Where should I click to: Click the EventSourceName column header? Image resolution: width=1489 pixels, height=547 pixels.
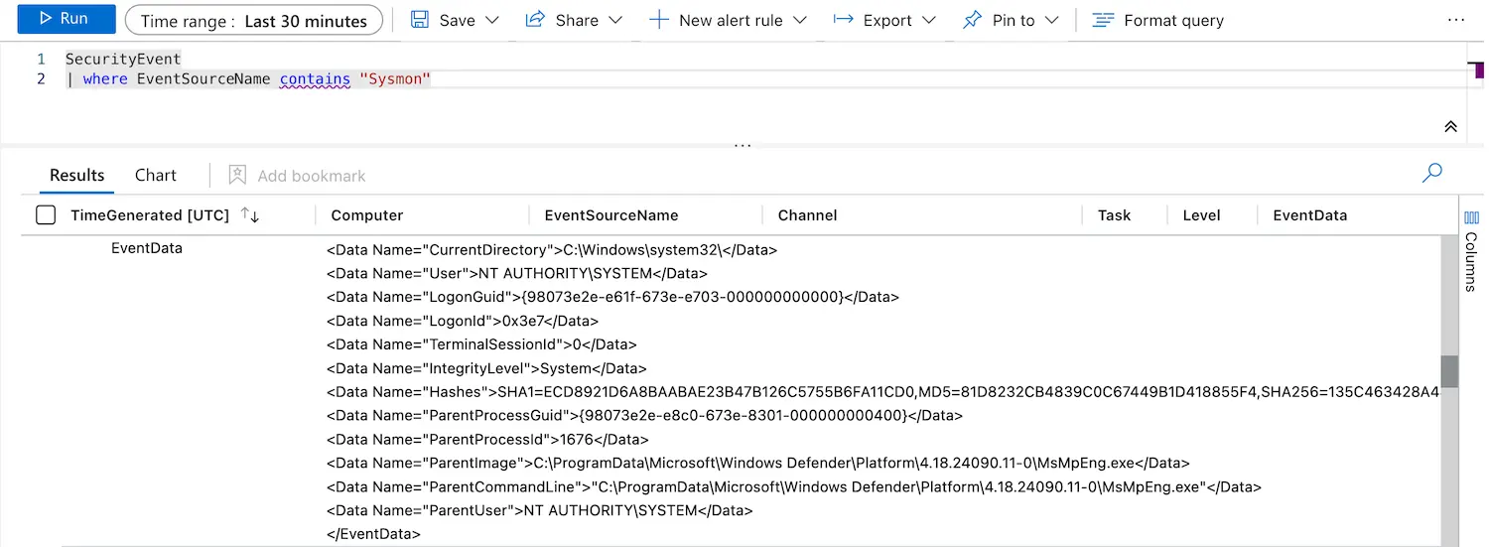coord(611,214)
